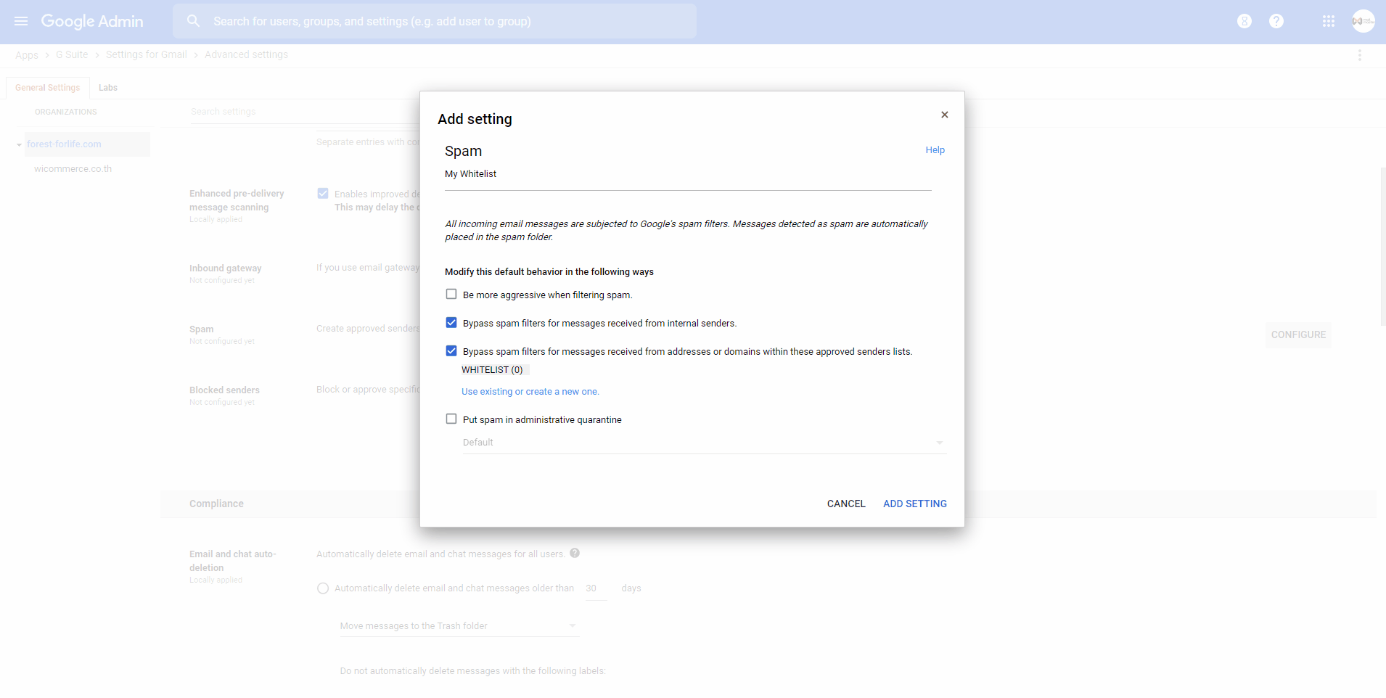Select auto-delete messages older than radio button

tap(323, 588)
